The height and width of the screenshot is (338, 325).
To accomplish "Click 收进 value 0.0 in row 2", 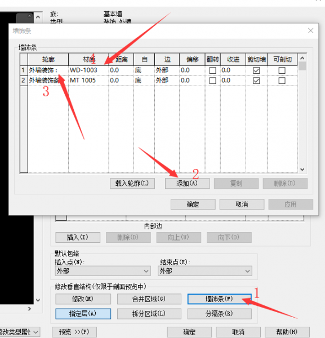I will pyautogui.click(x=233, y=81).
